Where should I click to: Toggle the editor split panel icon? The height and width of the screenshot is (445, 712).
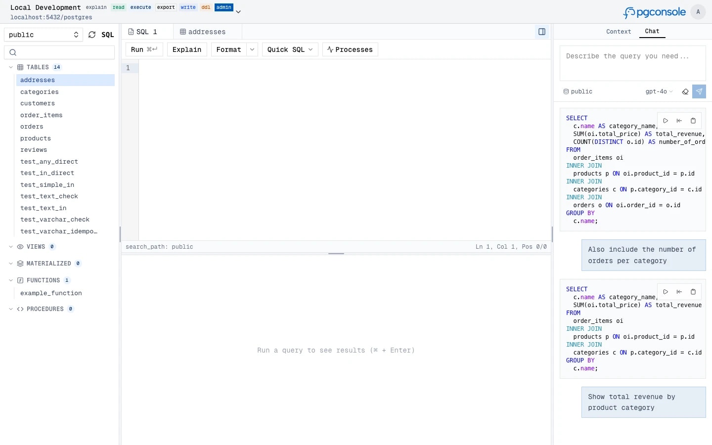[x=542, y=32]
